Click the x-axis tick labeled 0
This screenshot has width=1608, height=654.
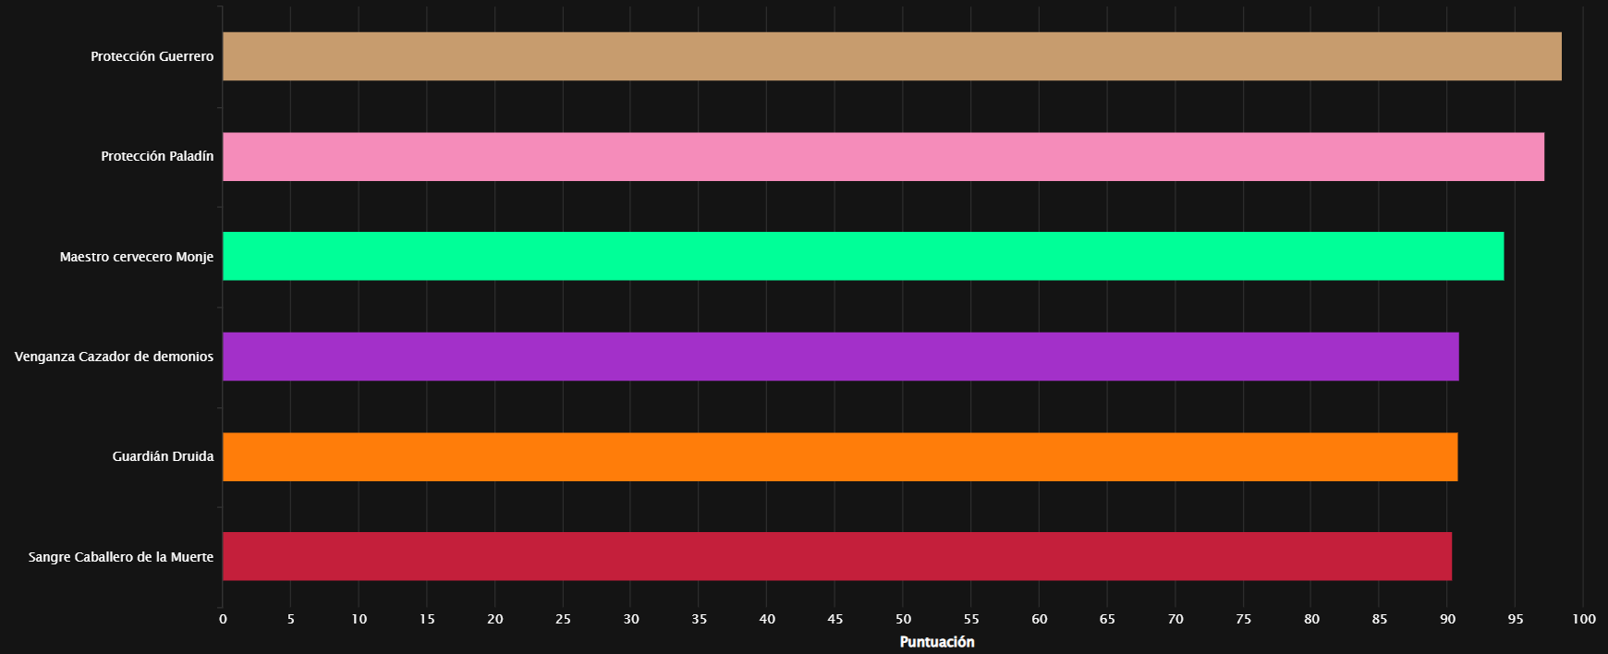click(223, 619)
